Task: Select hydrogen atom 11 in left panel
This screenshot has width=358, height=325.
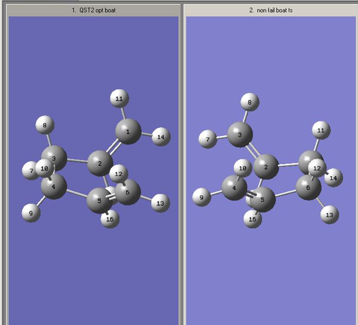Action: [120, 98]
